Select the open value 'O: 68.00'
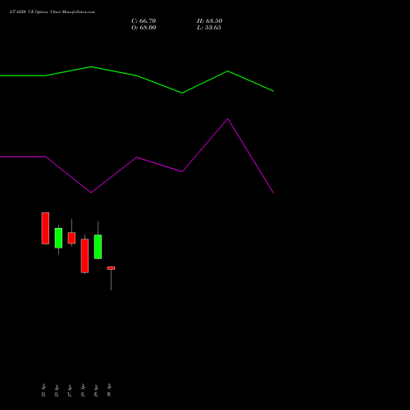Screen dimensions: 410x410 click(x=143, y=28)
